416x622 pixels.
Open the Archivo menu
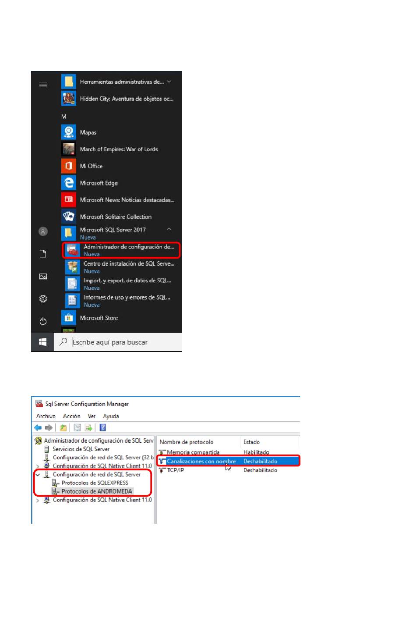click(46, 416)
